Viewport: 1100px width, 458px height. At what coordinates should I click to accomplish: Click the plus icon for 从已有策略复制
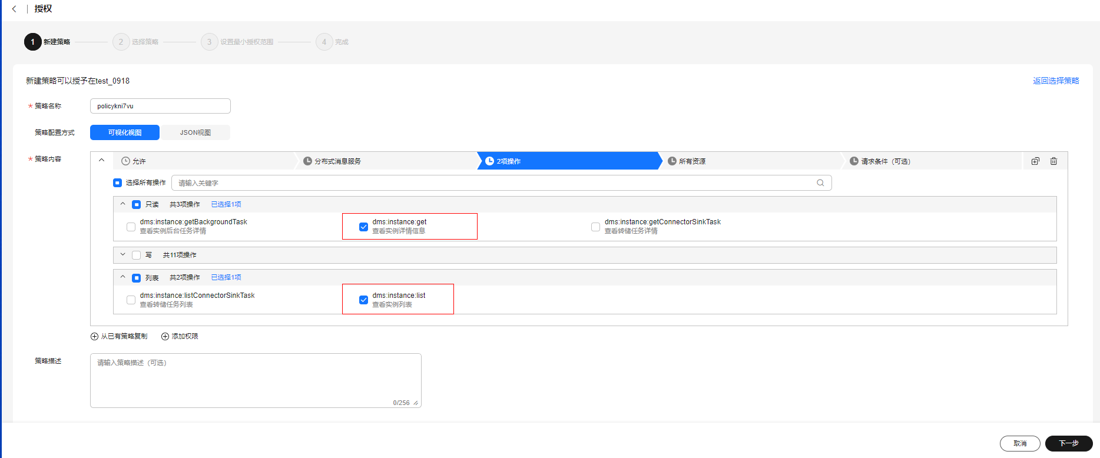94,337
